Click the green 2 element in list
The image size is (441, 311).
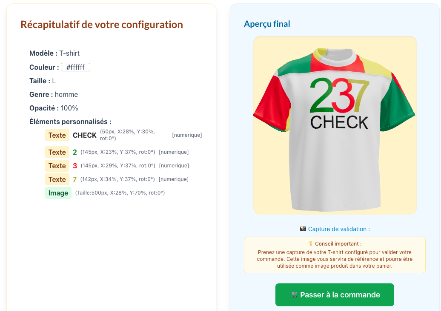(75, 152)
